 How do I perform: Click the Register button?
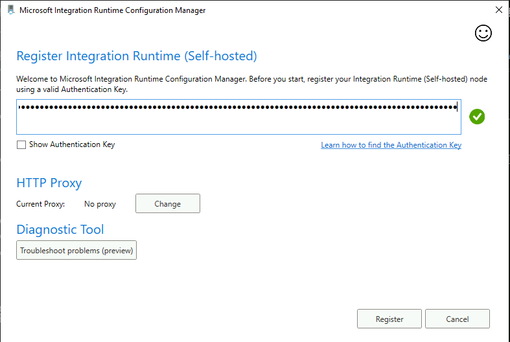389,319
